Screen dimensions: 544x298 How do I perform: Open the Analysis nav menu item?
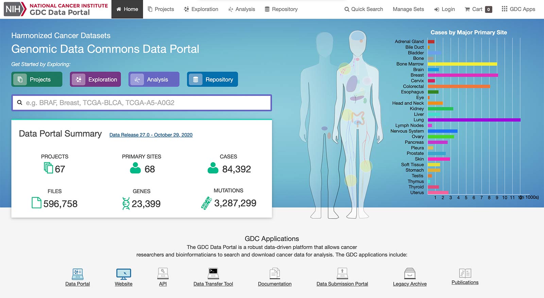[241, 9]
